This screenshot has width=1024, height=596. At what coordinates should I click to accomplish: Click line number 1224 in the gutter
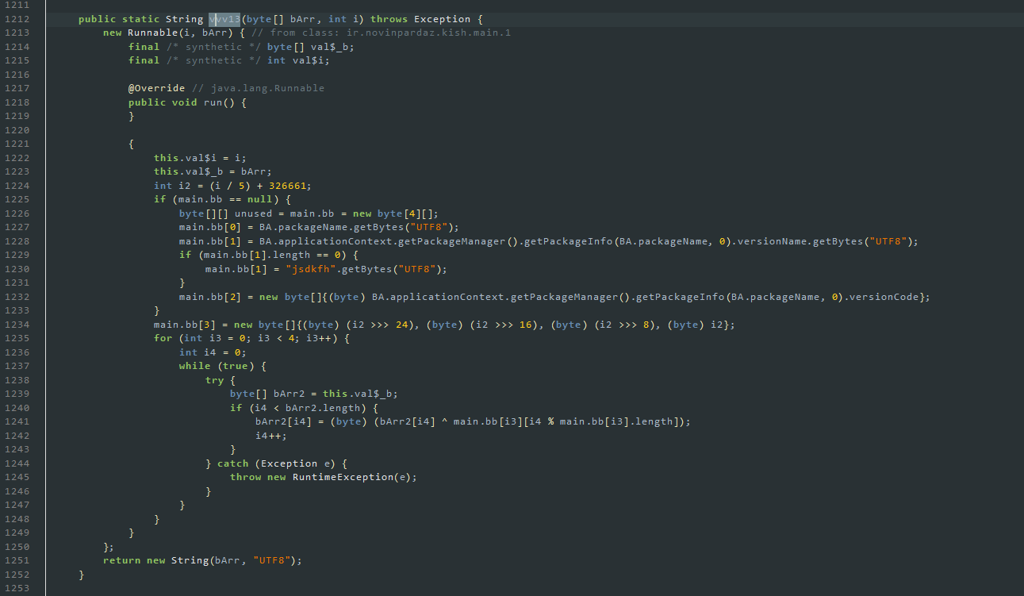pos(17,186)
